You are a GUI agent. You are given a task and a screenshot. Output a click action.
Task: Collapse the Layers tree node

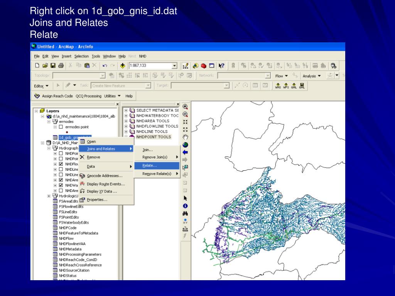[36, 111]
